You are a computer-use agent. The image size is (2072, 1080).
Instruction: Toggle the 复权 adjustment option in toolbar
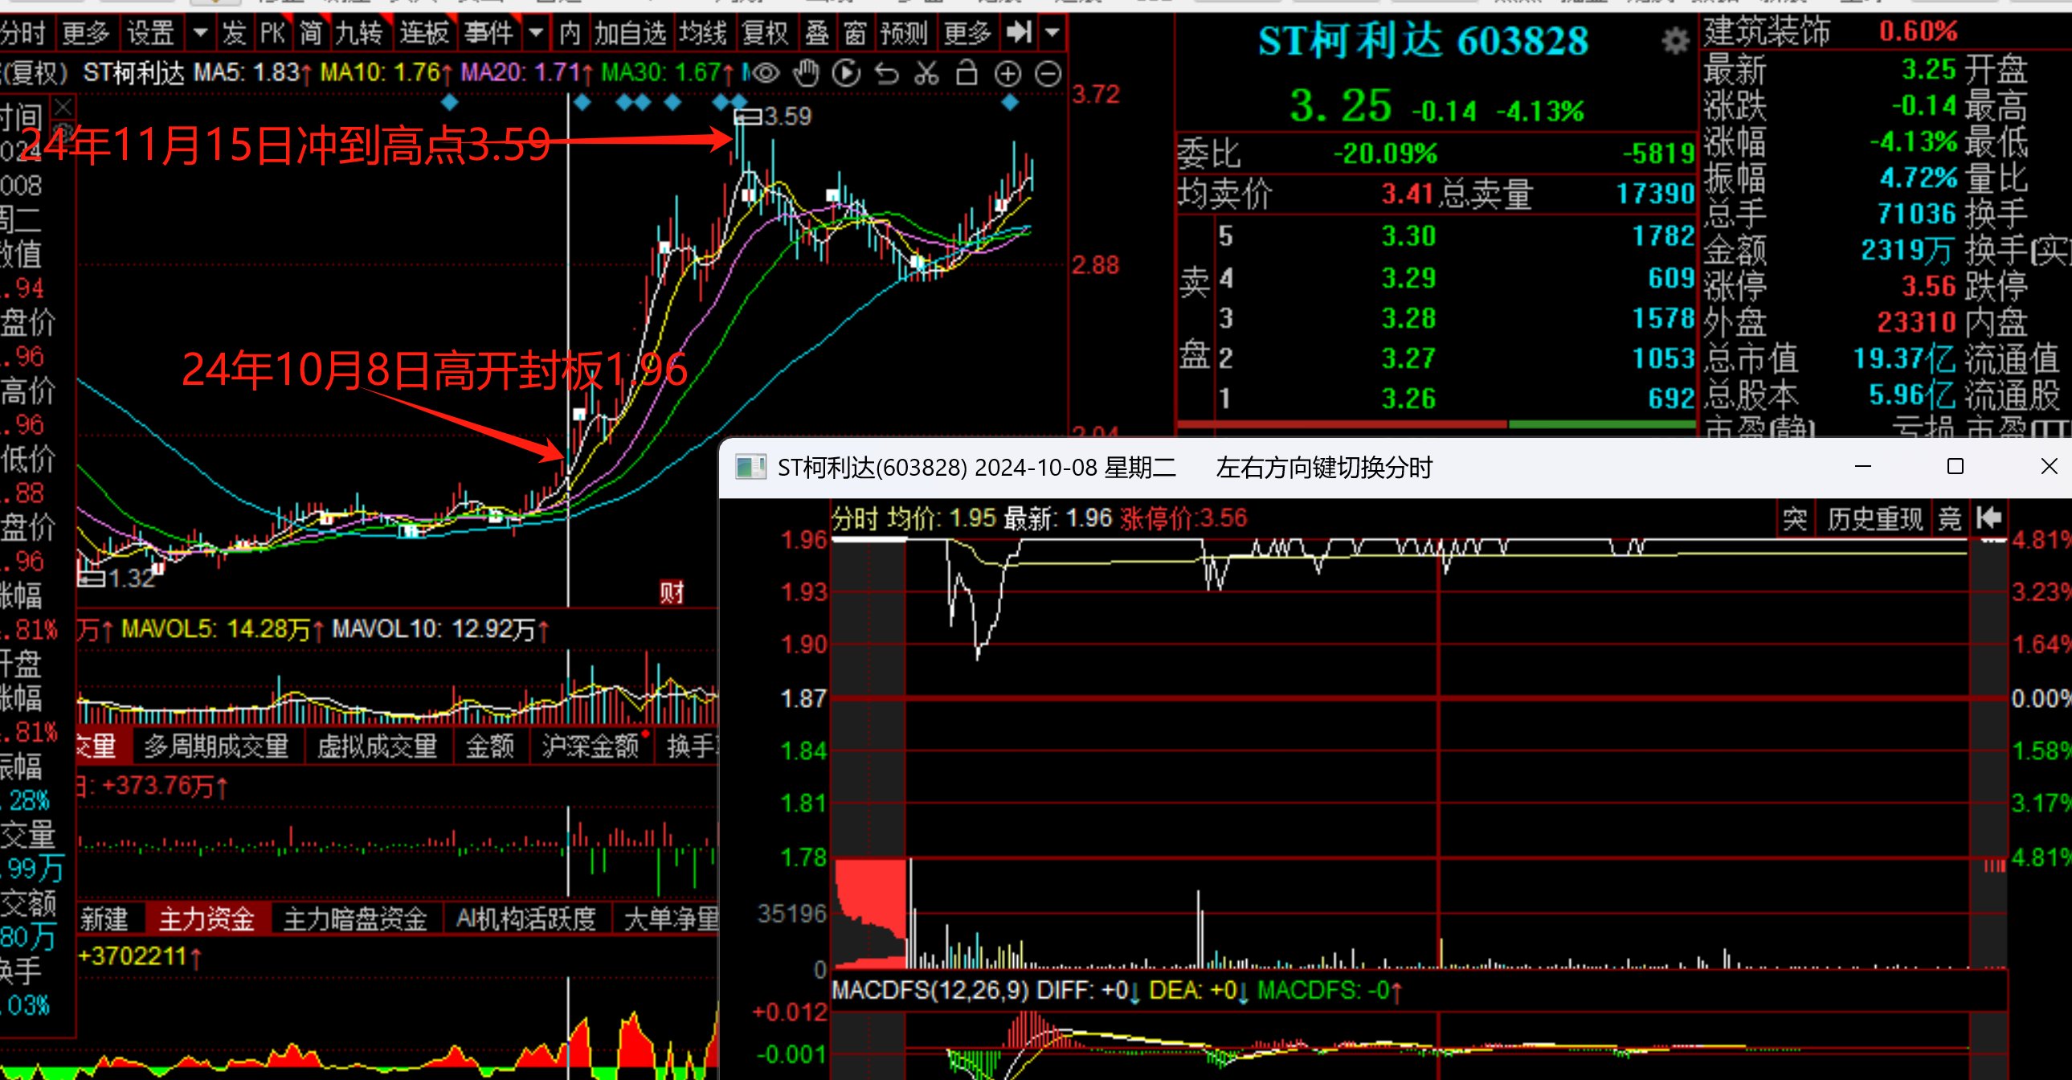click(x=764, y=33)
